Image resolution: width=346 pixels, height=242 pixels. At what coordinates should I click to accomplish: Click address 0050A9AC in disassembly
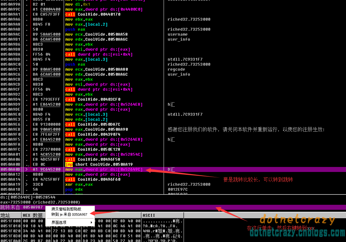10,34
